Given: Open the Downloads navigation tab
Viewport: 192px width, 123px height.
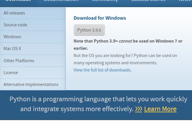Looking at the screenshot, I should click(x=18, y=3).
